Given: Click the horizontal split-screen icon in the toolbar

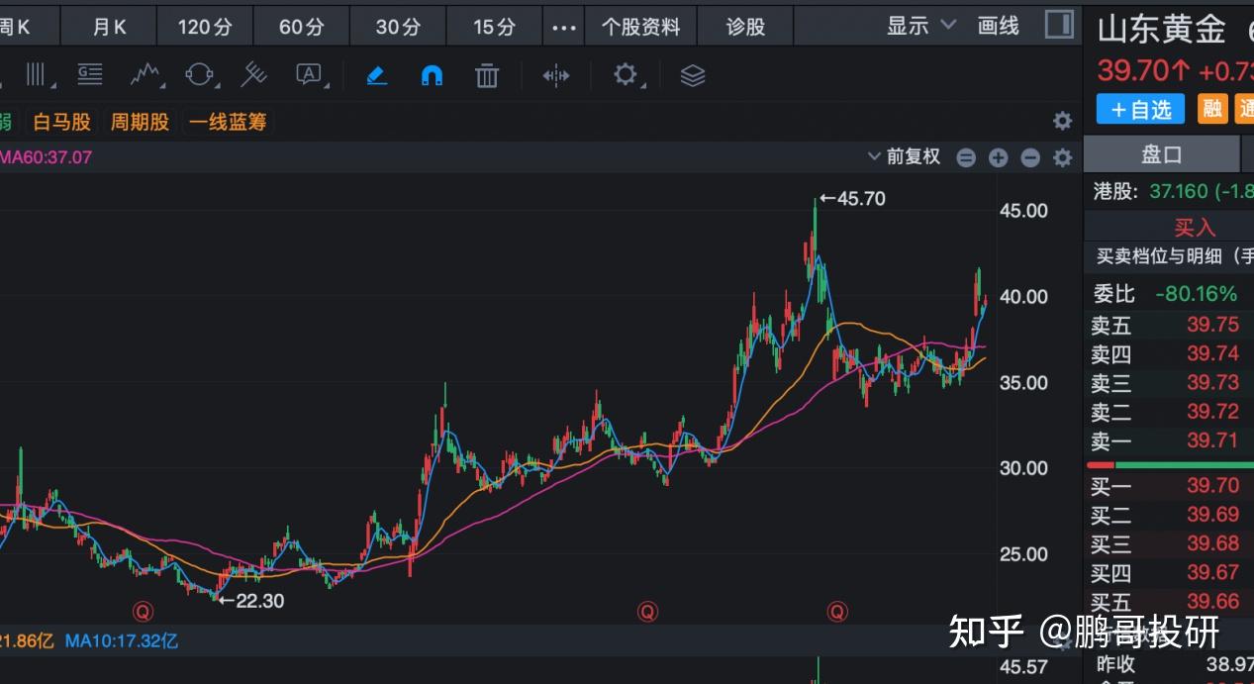Looking at the screenshot, I should click(555, 74).
